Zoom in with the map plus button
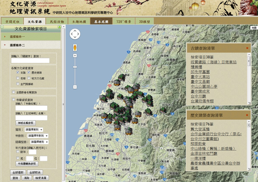 point(75,56)
